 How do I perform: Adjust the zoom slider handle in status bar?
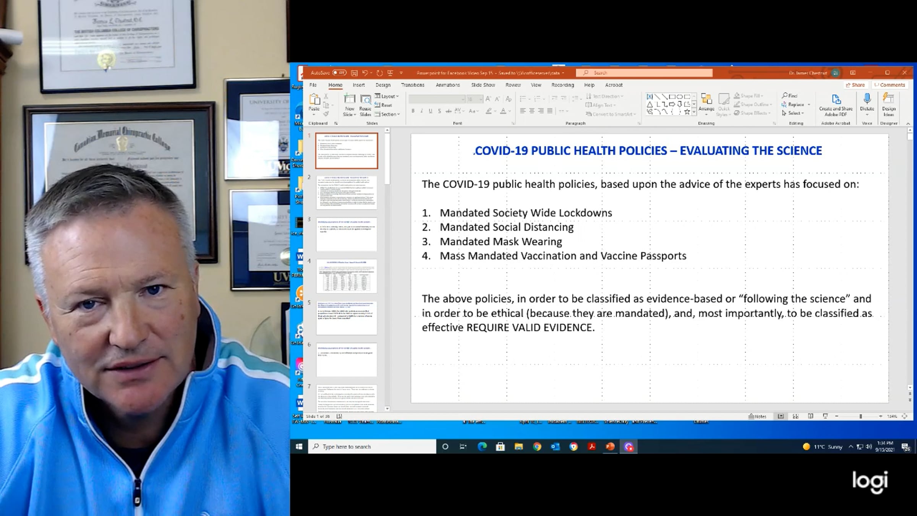point(860,416)
